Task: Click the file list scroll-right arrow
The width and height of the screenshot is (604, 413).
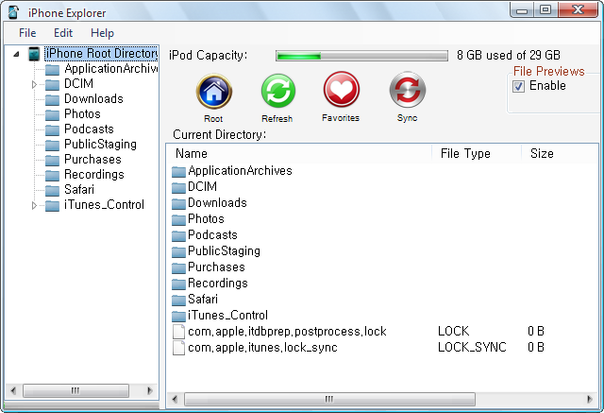Action: pos(589,399)
